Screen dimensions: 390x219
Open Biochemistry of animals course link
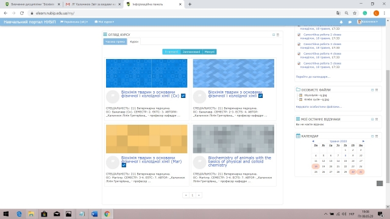coord(239,161)
